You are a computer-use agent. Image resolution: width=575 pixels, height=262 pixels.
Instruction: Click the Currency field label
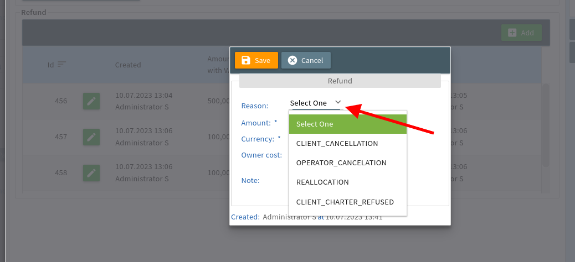(258, 139)
